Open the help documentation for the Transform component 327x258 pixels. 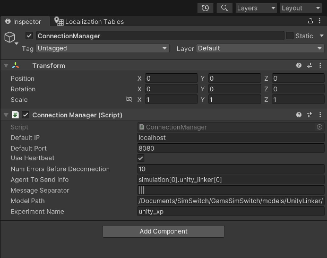click(x=299, y=65)
